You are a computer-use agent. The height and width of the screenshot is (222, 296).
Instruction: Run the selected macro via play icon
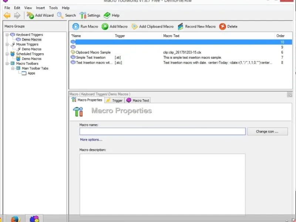click(76, 26)
